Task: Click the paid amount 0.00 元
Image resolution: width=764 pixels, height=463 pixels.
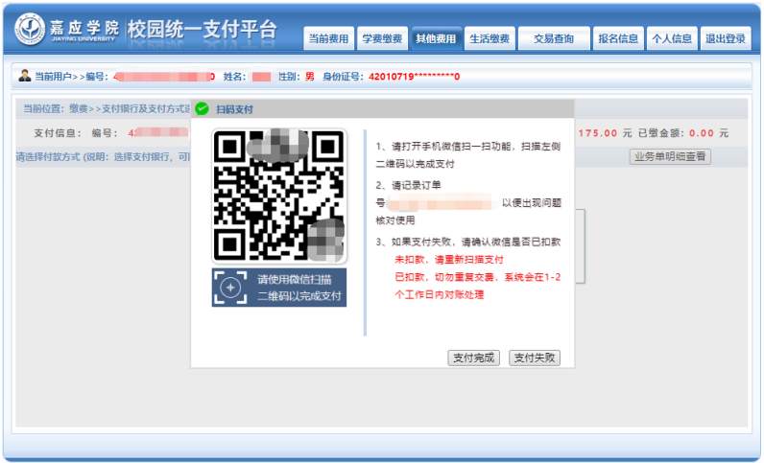Action: (x=708, y=133)
